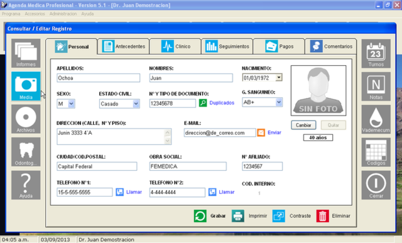The height and width of the screenshot is (243, 402).
Task: Click the red Eliminar trash icon
Action: coord(322,216)
